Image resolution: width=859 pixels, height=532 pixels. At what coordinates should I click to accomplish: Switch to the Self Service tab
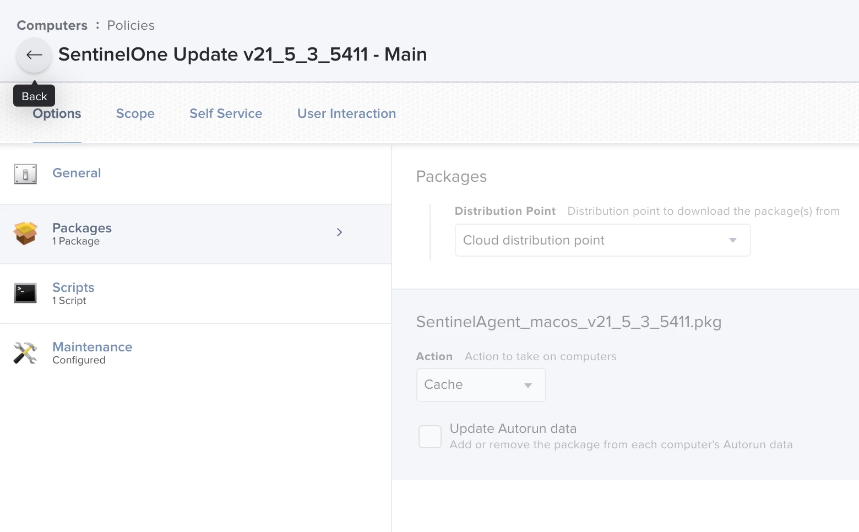226,113
